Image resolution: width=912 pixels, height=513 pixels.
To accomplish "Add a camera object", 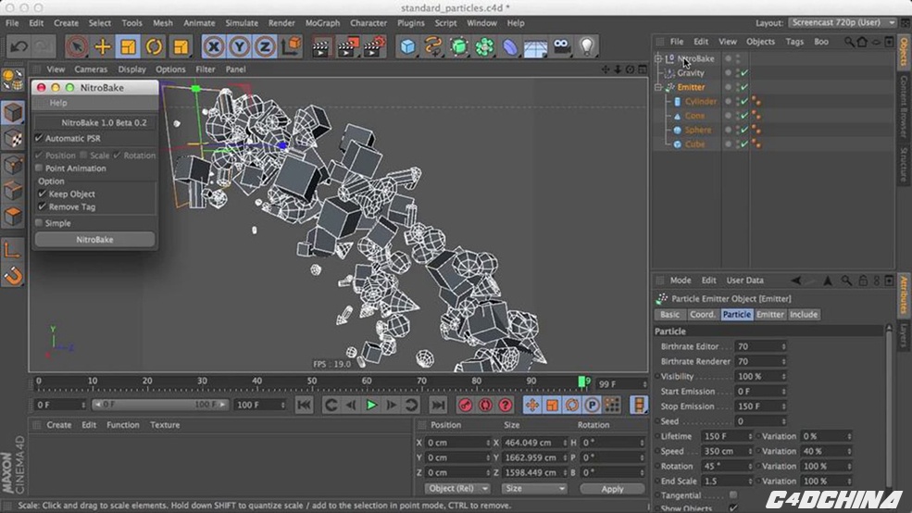I will pyautogui.click(x=561, y=46).
